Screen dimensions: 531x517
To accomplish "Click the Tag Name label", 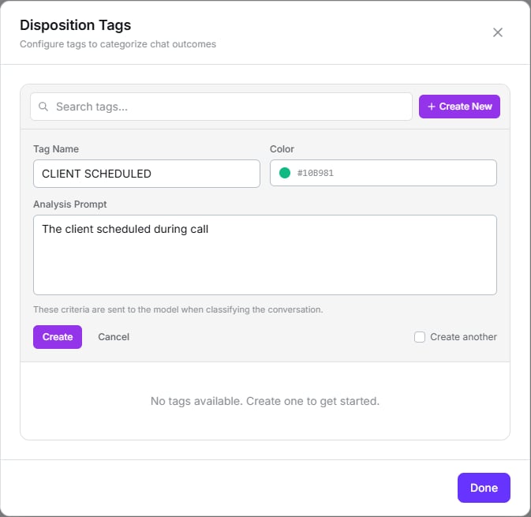I will (56, 149).
